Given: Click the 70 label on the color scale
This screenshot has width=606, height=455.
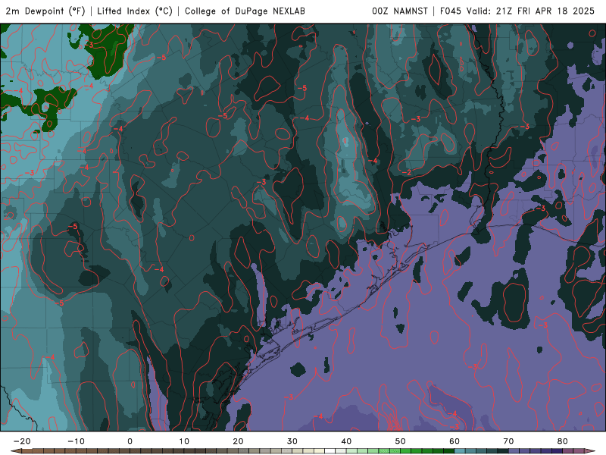Looking at the screenshot, I should pyautogui.click(x=508, y=441).
